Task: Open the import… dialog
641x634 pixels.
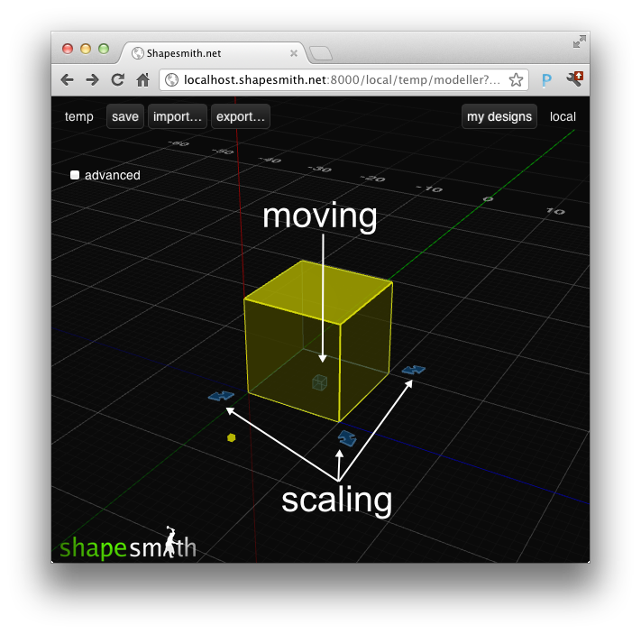Action: 176,116
